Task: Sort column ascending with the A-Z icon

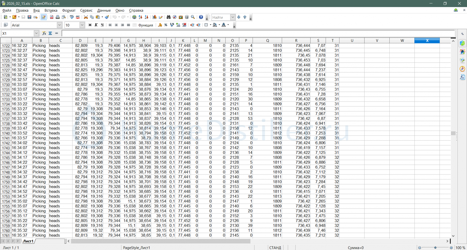Action: click(x=140, y=17)
